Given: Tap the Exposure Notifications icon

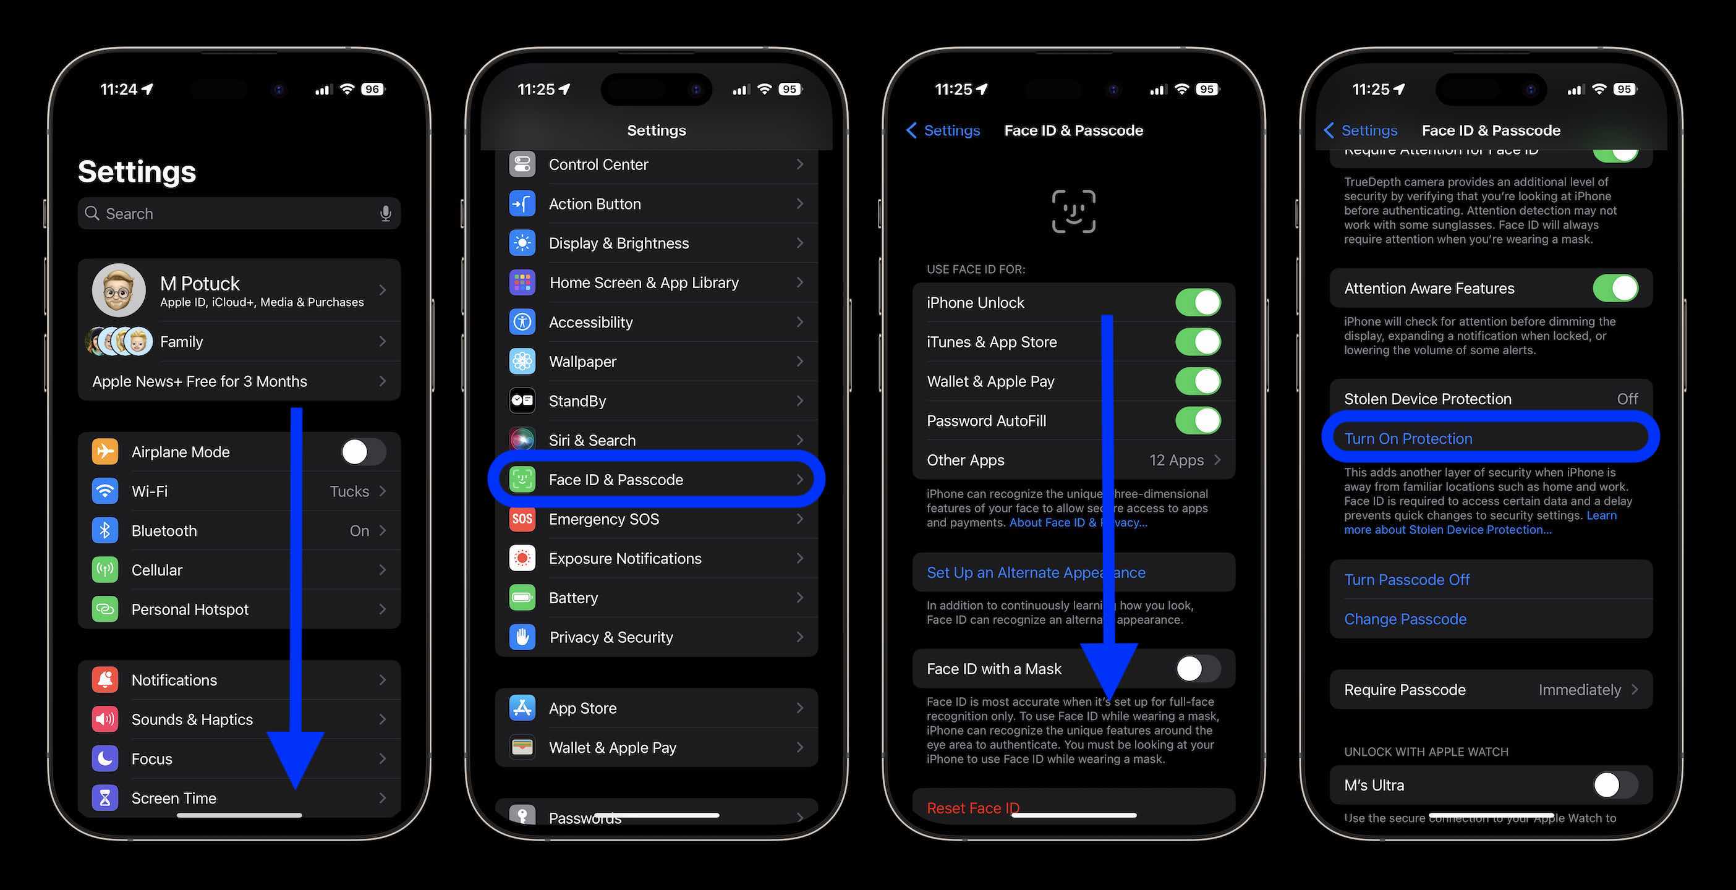Looking at the screenshot, I should pyautogui.click(x=522, y=557).
